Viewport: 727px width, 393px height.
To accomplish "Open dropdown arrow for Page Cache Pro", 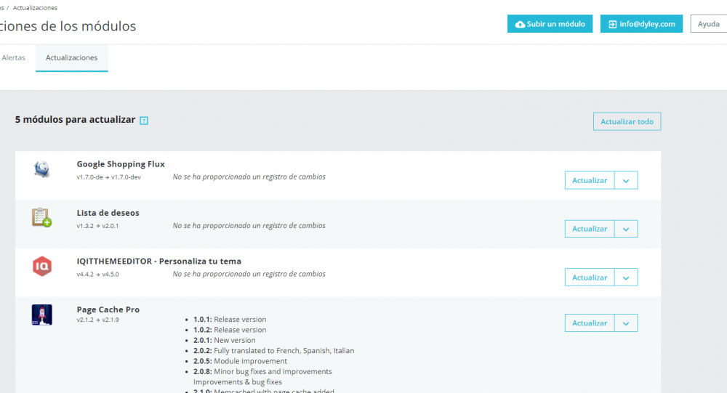I will 626,323.
